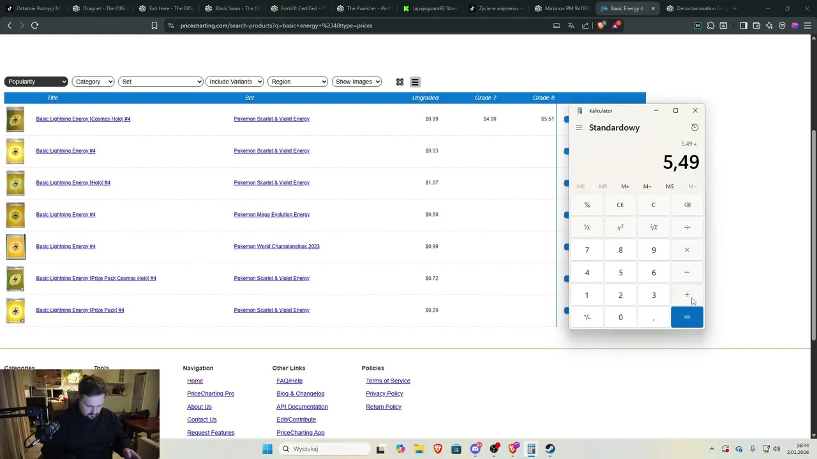The width and height of the screenshot is (817, 459).
Task: Open Copilot from the taskbar
Action: coord(400,449)
